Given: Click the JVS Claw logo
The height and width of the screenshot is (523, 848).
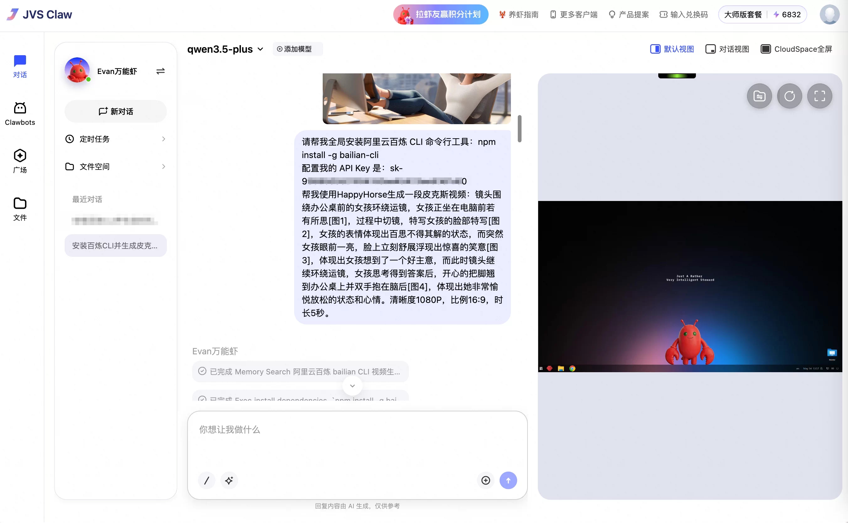Looking at the screenshot, I should (39, 14).
